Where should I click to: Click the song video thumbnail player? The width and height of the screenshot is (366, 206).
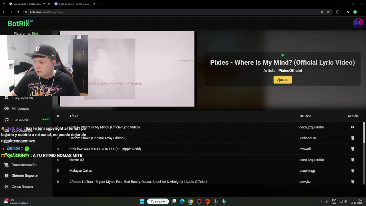pos(127,69)
